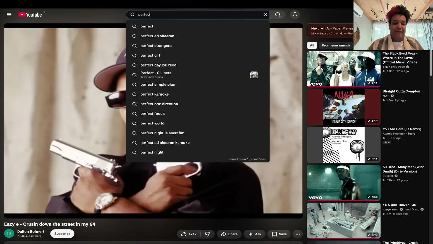Image resolution: width=433 pixels, height=244 pixels.
Task: Open Straight Outta Compton thumbnail
Action: [x=343, y=107]
